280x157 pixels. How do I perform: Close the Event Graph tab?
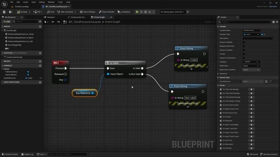[111, 17]
